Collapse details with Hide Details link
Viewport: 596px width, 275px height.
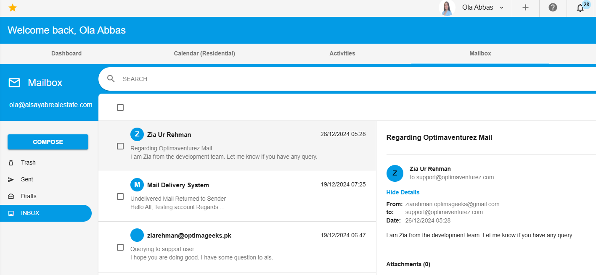click(403, 192)
